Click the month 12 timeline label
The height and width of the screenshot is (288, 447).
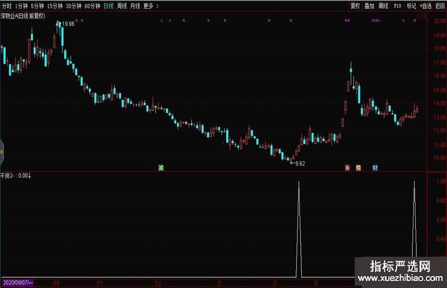(158, 283)
